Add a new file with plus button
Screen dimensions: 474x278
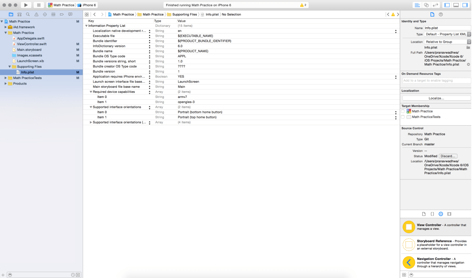(3, 274)
